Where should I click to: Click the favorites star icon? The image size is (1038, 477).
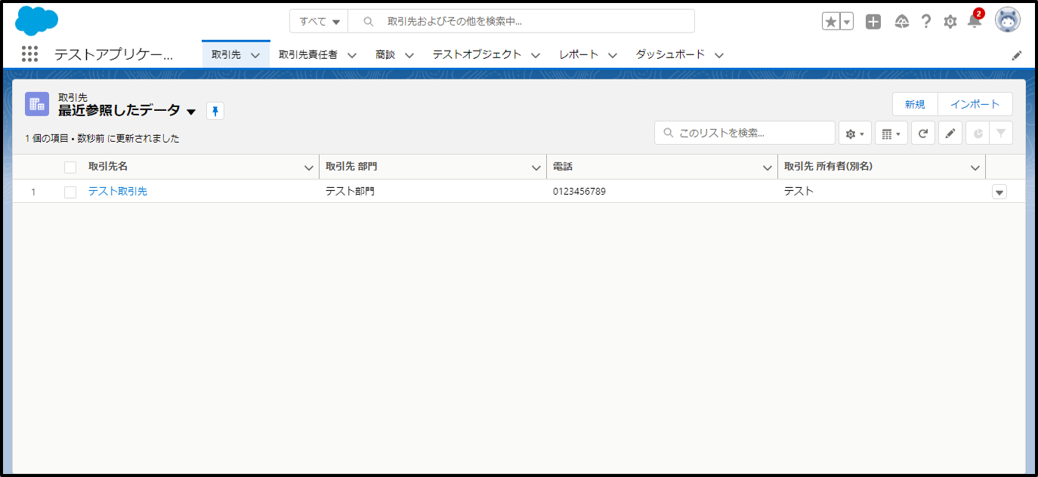click(831, 22)
